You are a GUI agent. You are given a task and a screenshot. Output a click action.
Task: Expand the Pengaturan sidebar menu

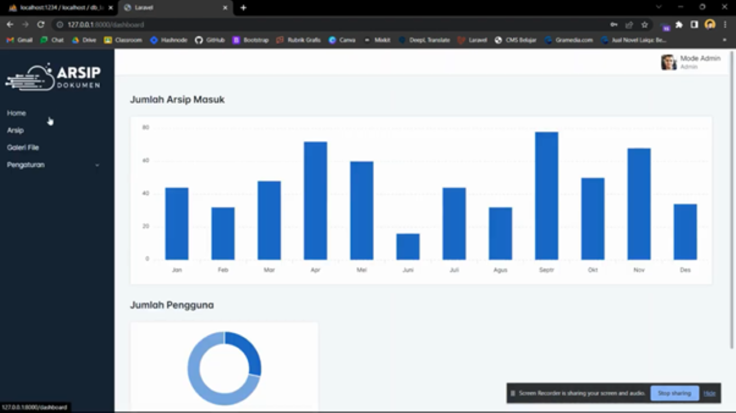click(53, 165)
